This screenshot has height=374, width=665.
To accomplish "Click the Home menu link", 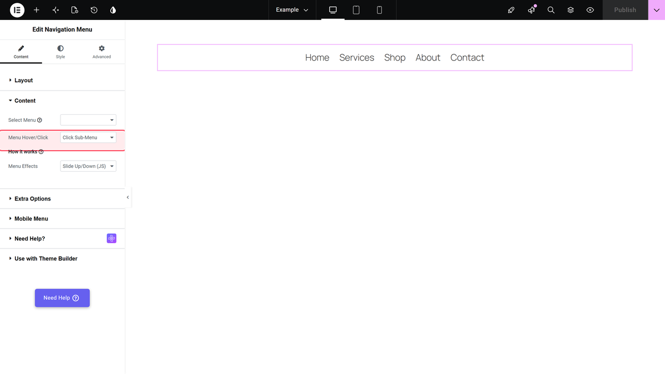I will coord(317,58).
